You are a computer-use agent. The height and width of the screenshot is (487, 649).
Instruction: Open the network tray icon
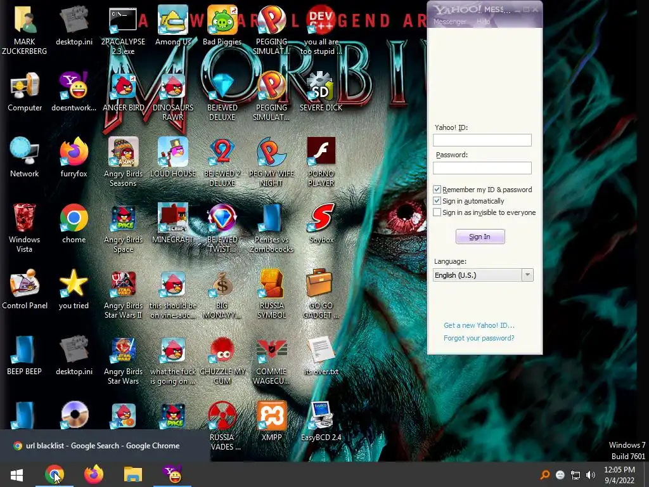[x=575, y=475]
